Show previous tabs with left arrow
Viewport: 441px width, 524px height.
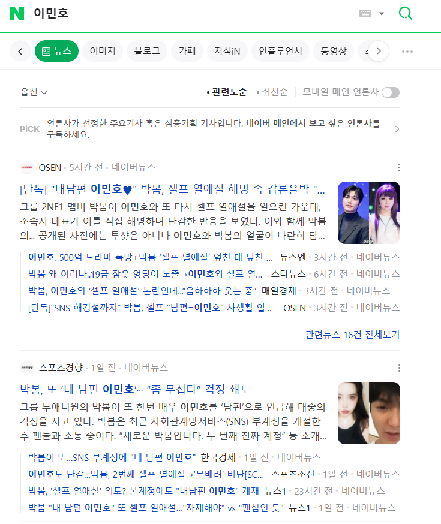[x=20, y=51]
